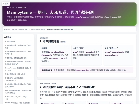The image size is (139, 104).
Task: Click the back-to-home button with left arrow
Action: 6,4
